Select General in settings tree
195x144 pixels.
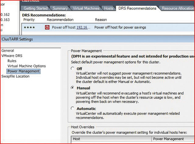click(x=8, y=51)
